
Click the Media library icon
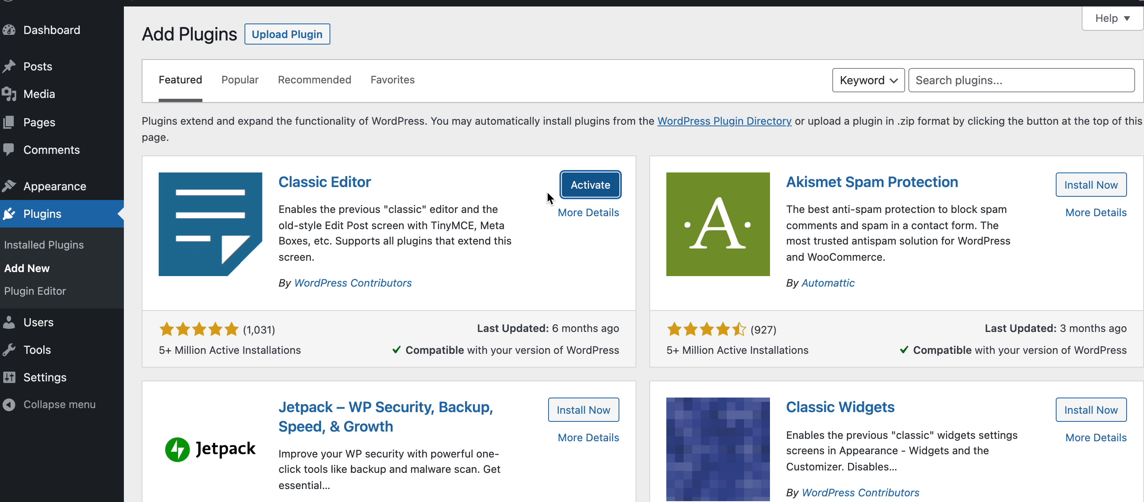click(x=9, y=94)
